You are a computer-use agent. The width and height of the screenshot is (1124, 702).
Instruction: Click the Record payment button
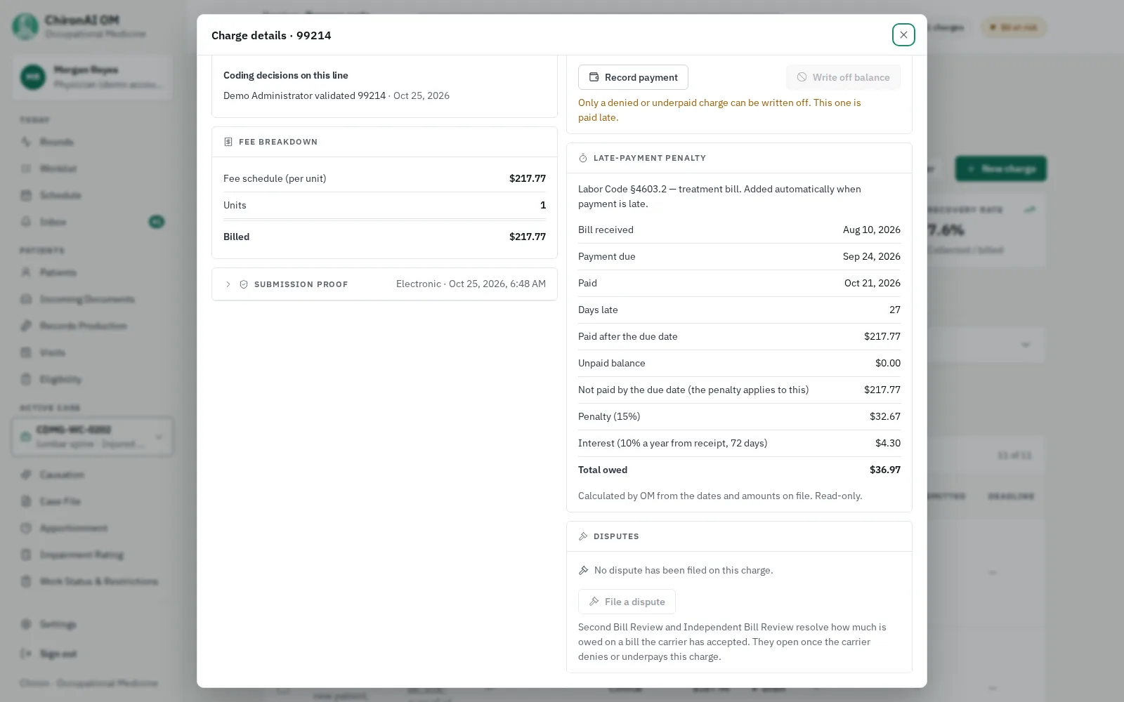pos(633,77)
